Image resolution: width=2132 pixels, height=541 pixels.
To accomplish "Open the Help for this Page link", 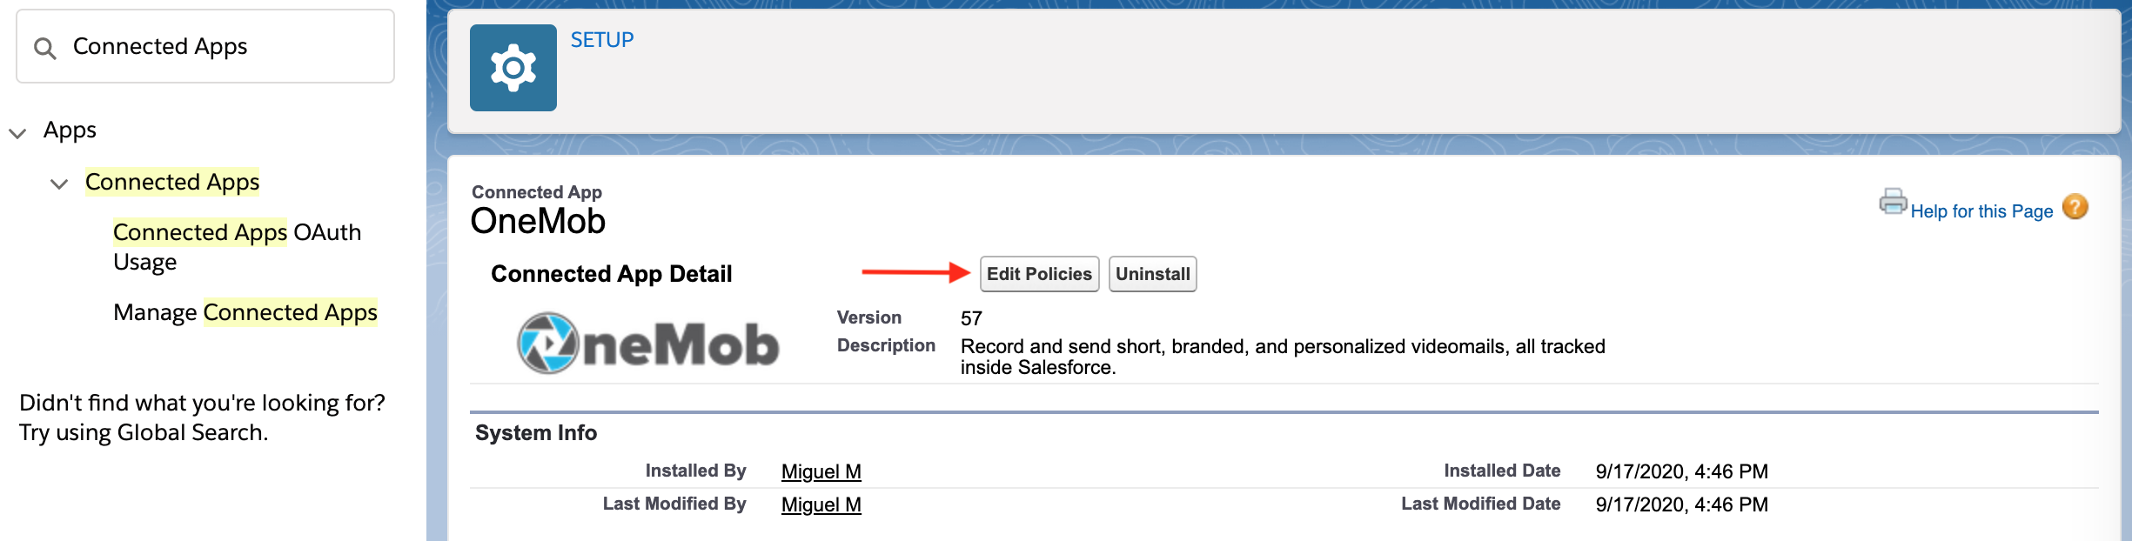I will coord(1981,211).
